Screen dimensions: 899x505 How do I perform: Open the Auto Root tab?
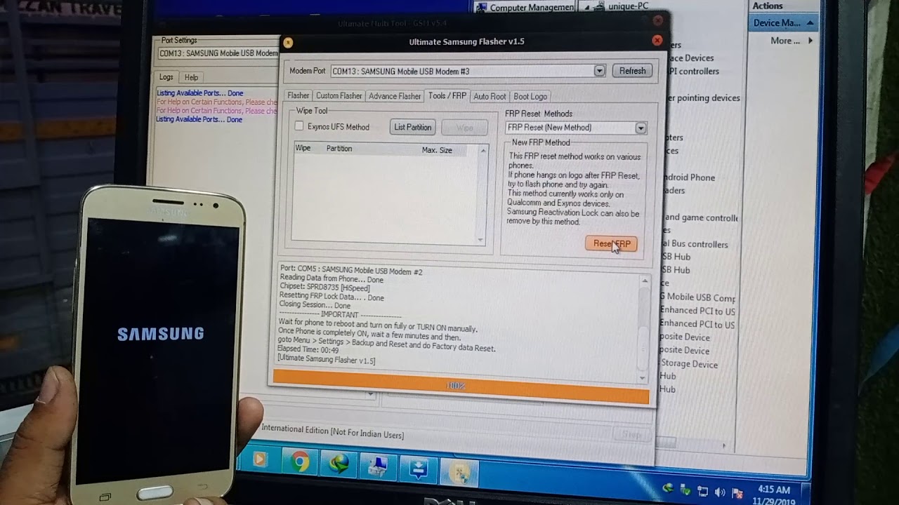coord(490,96)
